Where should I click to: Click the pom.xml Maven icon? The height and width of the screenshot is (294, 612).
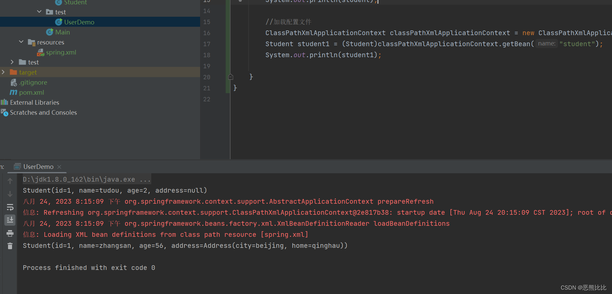click(13, 92)
